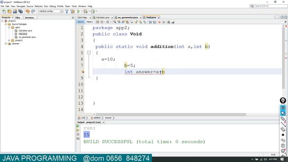The image size is (288, 162).
Task: Click the Search field in the top right
Action: click(269, 6)
